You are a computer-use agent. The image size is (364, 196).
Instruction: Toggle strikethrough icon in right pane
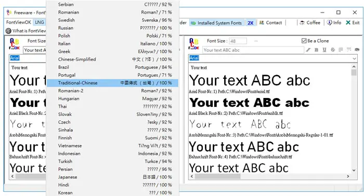[333, 50]
